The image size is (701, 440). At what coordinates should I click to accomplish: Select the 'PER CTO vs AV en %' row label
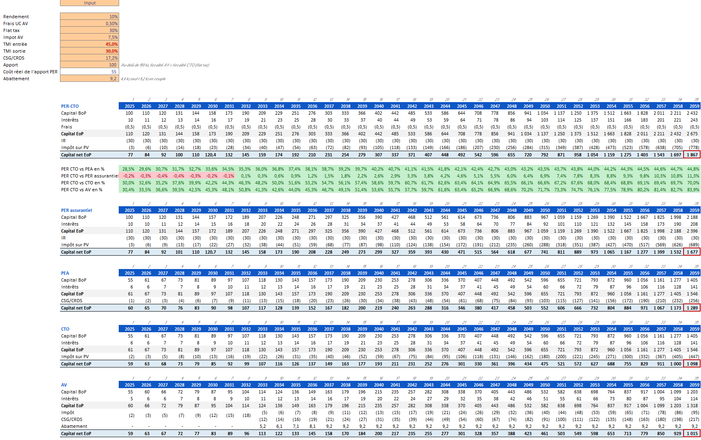pos(82,190)
